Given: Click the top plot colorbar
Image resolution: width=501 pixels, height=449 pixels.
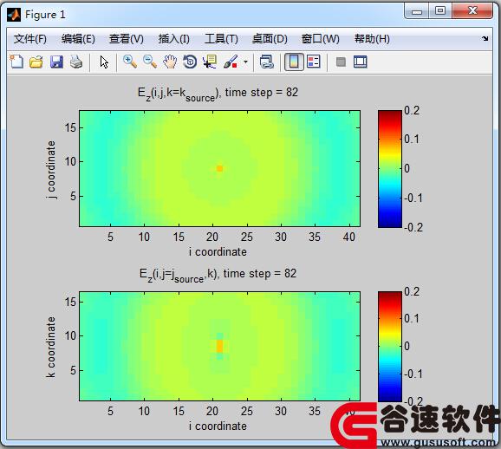Looking at the screenshot, I should pos(390,169).
